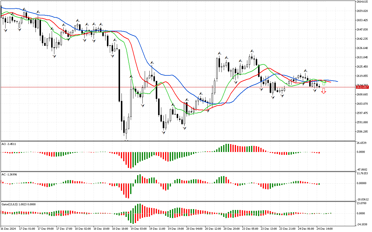Image resolution: width=372 pixels, height=232 pixels.
Task: Click price axis value 2653.425
Action: pos(362,20)
